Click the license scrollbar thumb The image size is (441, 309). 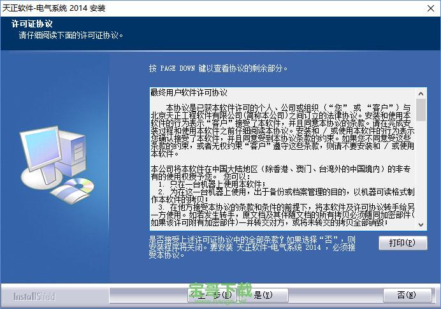[x=421, y=109]
